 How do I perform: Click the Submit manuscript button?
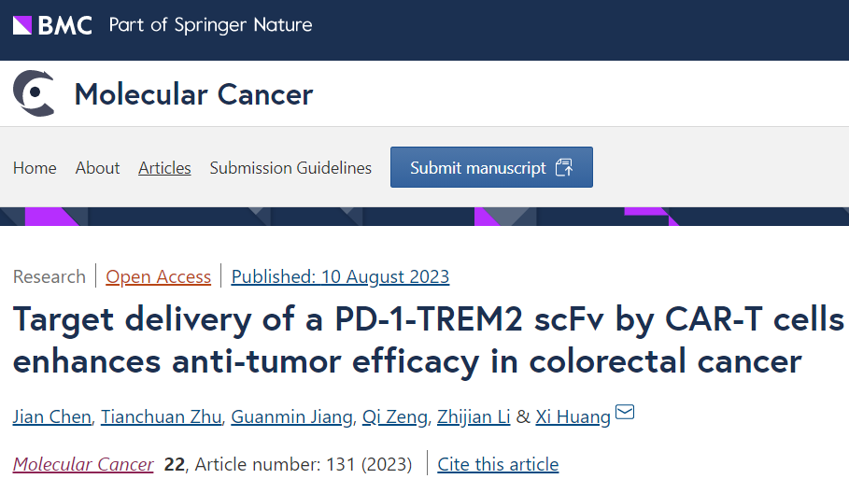click(x=491, y=167)
